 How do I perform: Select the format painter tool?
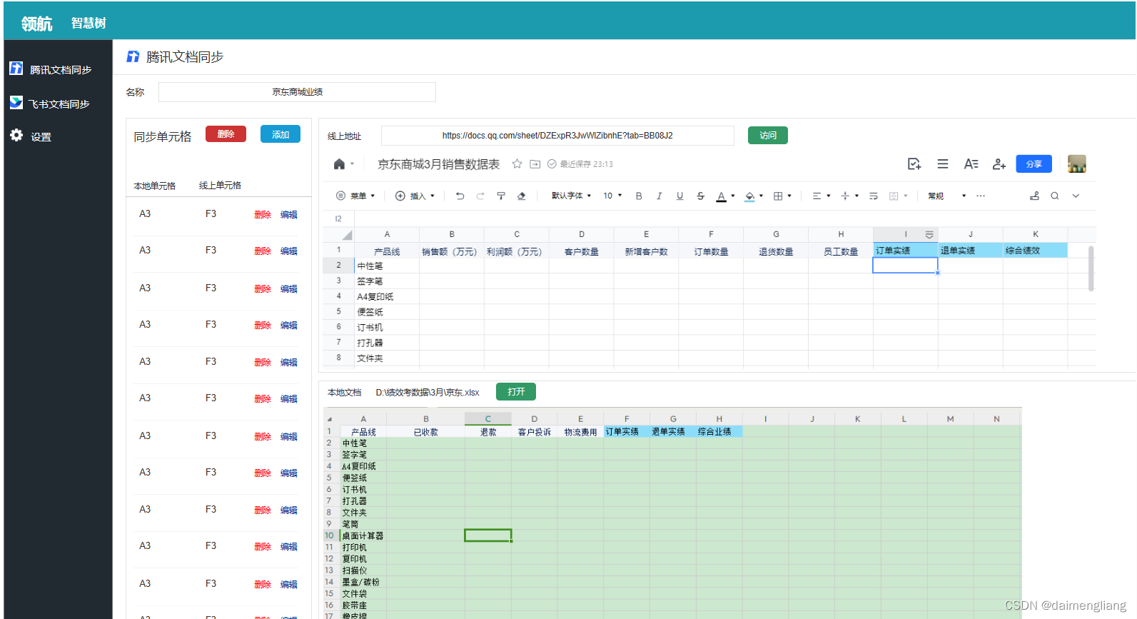pos(501,196)
